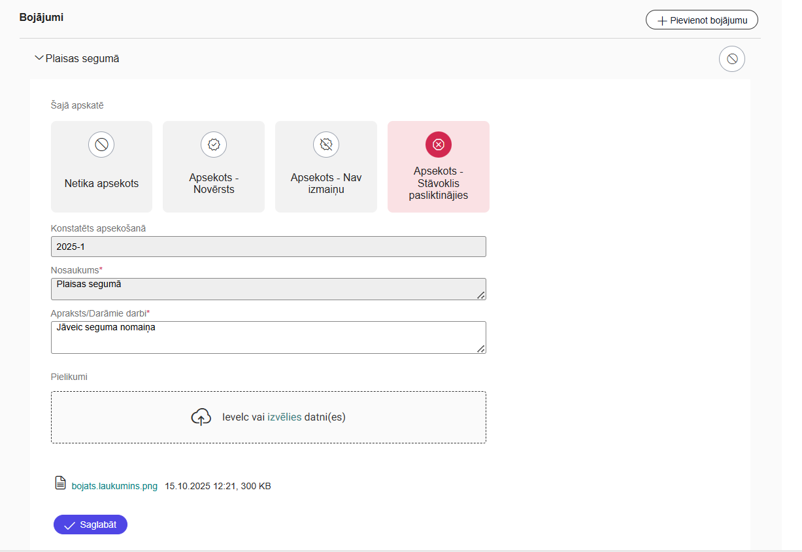Viewport: 802px width, 552px height.
Task: Open the bojats.laukumins.png attachment link
Action: pyautogui.click(x=114, y=486)
